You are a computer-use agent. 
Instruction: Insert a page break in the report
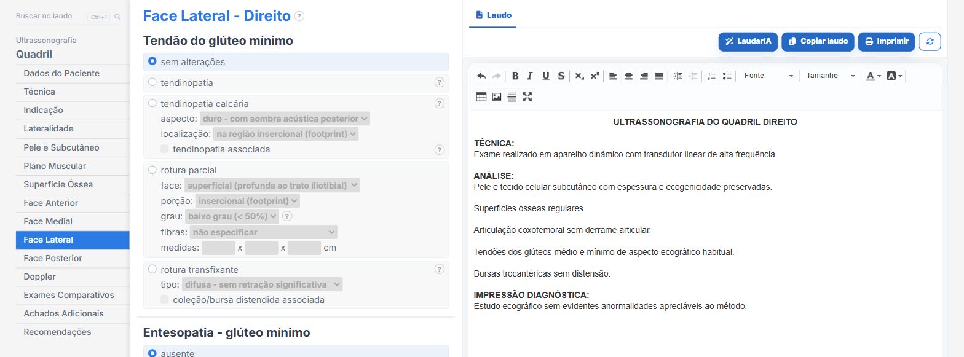[512, 96]
